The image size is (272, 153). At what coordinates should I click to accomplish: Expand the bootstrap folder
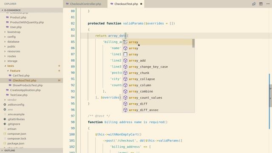coord(14,32)
